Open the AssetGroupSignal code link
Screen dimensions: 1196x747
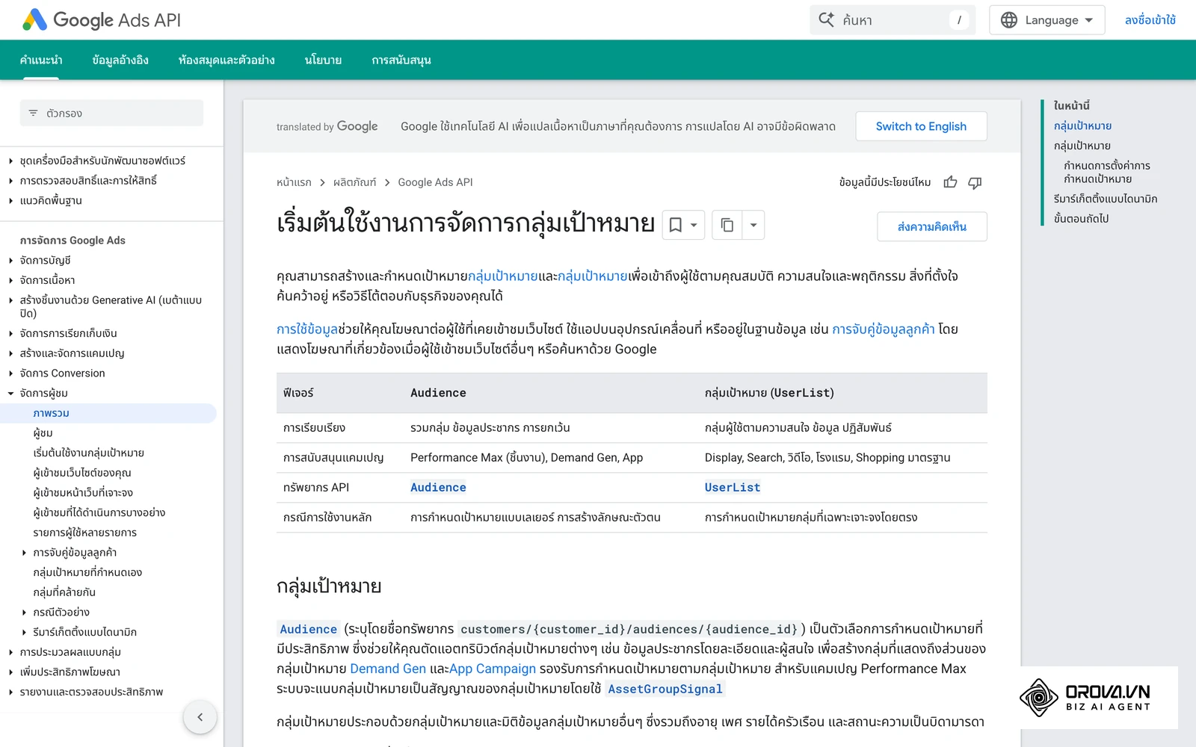click(665, 689)
